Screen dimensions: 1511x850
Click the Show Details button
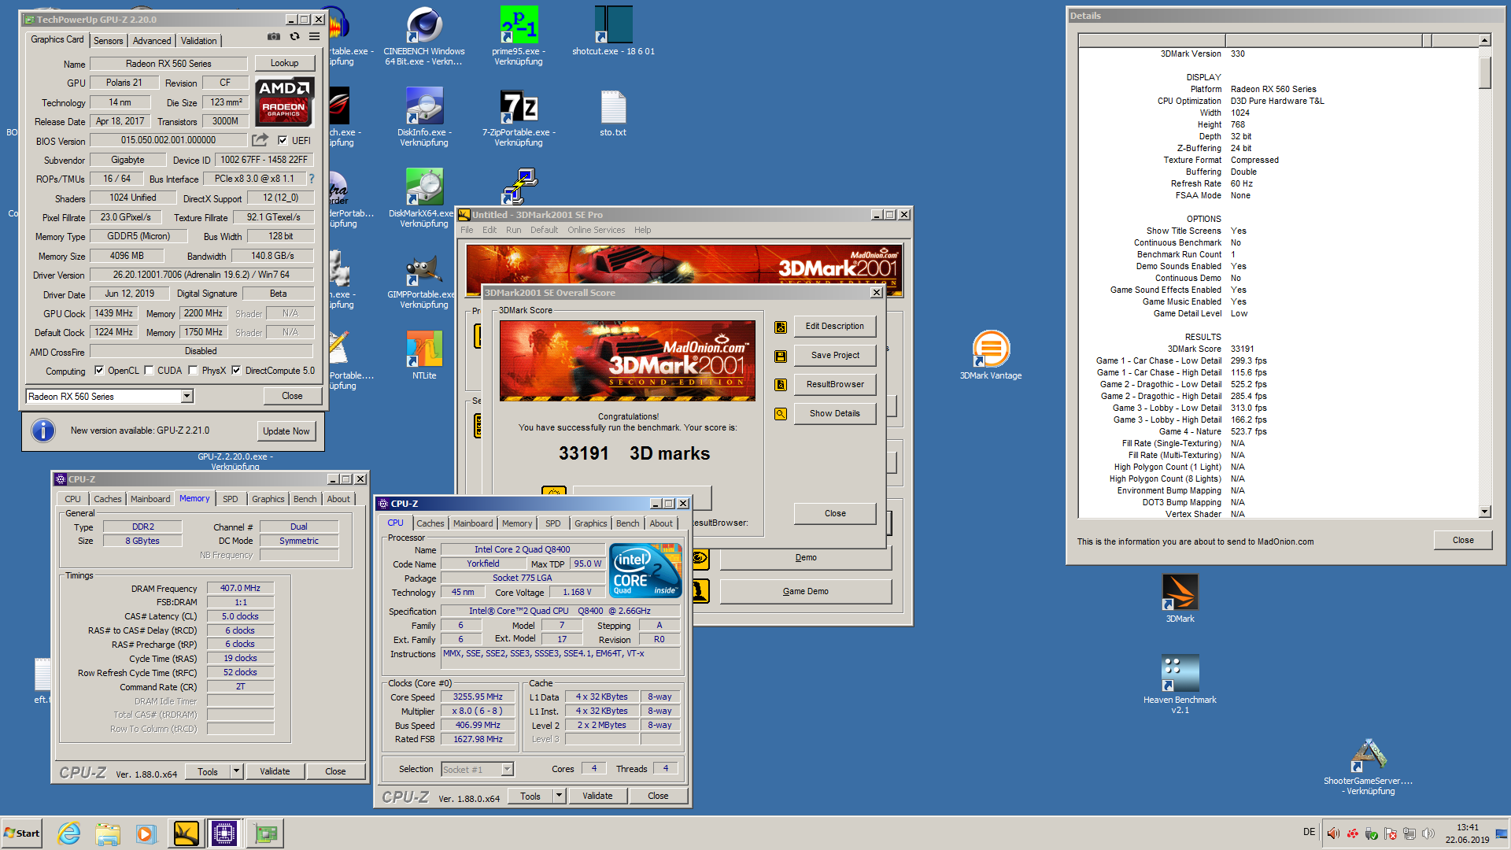point(835,414)
